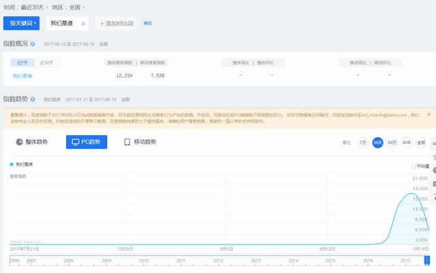Open the 我们是谁 keyword link in the table
The image size is (436, 273).
(22, 75)
